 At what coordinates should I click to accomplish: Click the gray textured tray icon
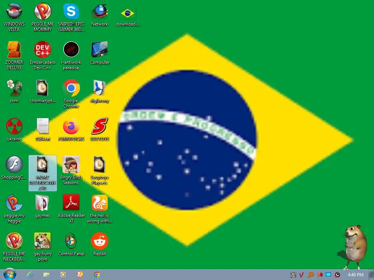293,275
